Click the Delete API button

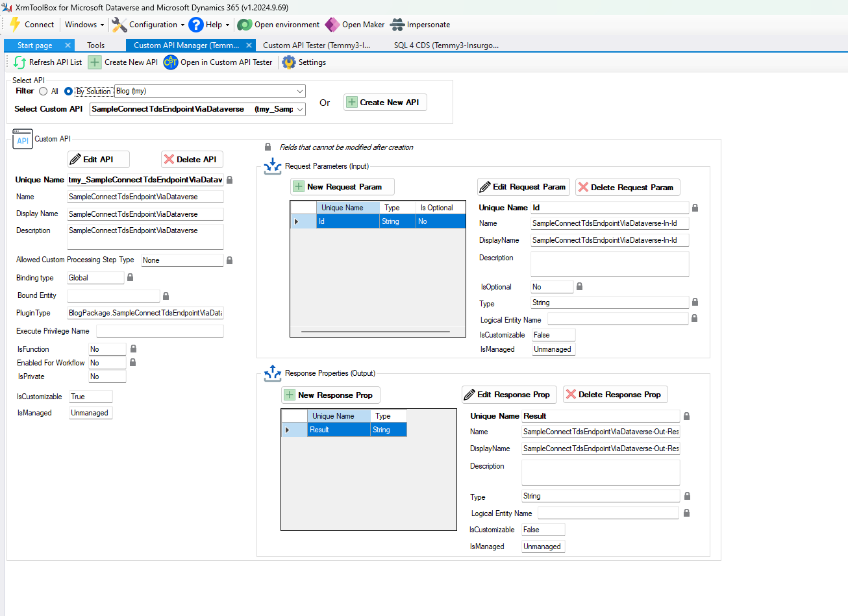[x=192, y=160]
